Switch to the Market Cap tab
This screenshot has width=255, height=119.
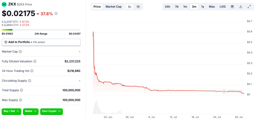[x=113, y=7]
